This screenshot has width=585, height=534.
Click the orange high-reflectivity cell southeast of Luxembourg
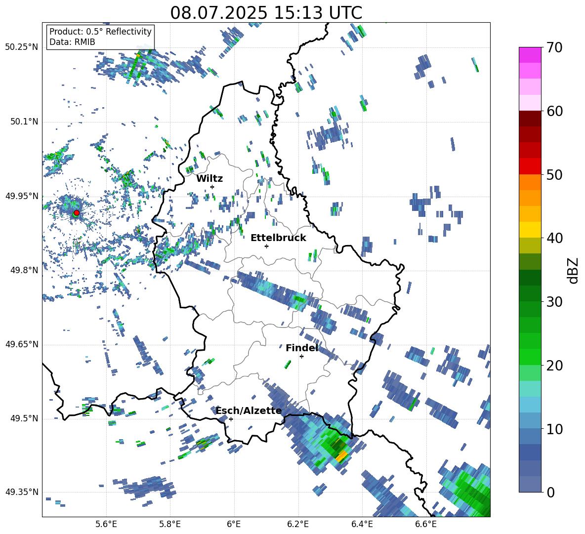pos(342,455)
